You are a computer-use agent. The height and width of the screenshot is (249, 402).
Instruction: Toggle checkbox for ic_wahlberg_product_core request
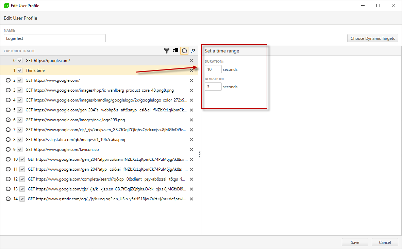(x=20, y=90)
